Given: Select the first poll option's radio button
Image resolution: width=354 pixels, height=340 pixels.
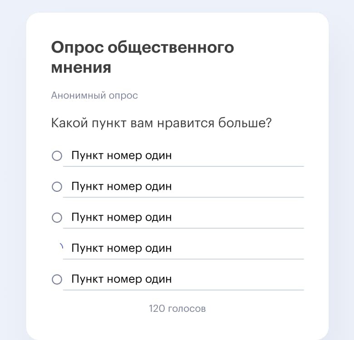Looking at the screenshot, I should (x=57, y=156).
